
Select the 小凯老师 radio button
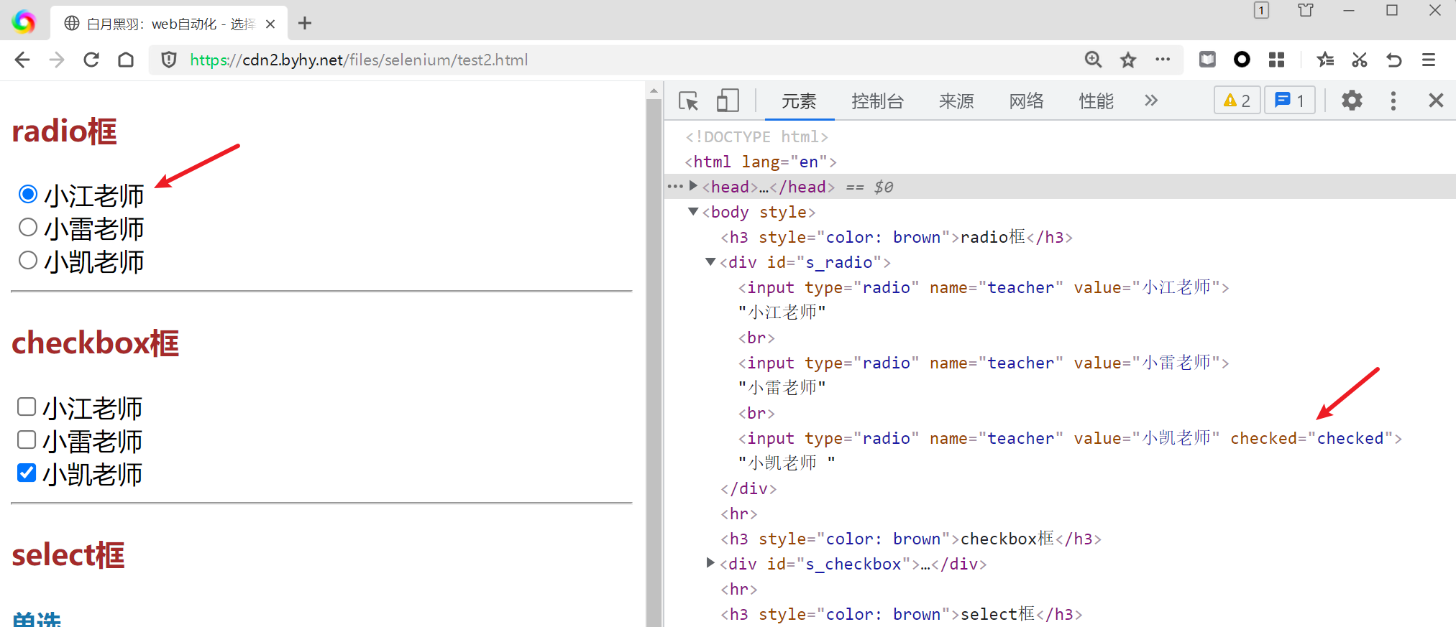(x=28, y=260)
